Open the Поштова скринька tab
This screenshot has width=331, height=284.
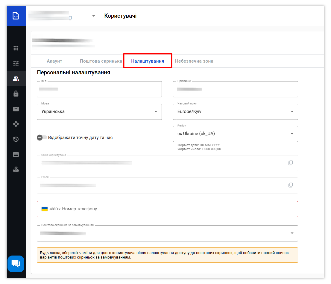(x=101, y=61)
